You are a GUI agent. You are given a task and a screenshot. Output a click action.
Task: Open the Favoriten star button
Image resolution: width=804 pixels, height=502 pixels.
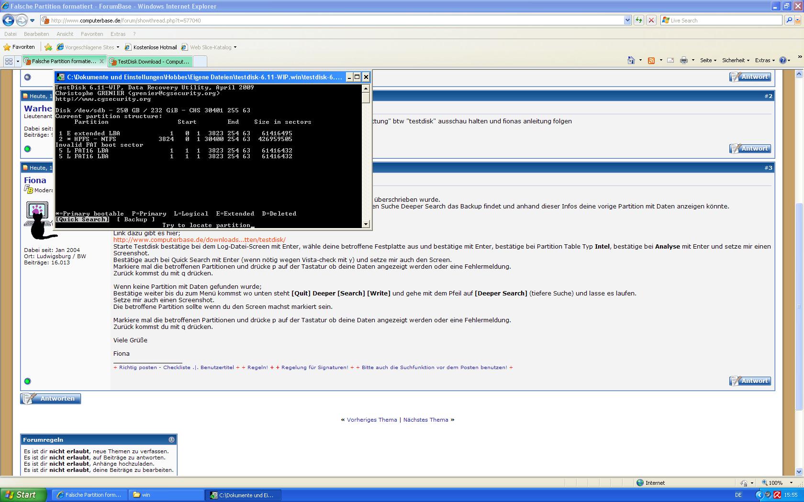tap(19, 47)
